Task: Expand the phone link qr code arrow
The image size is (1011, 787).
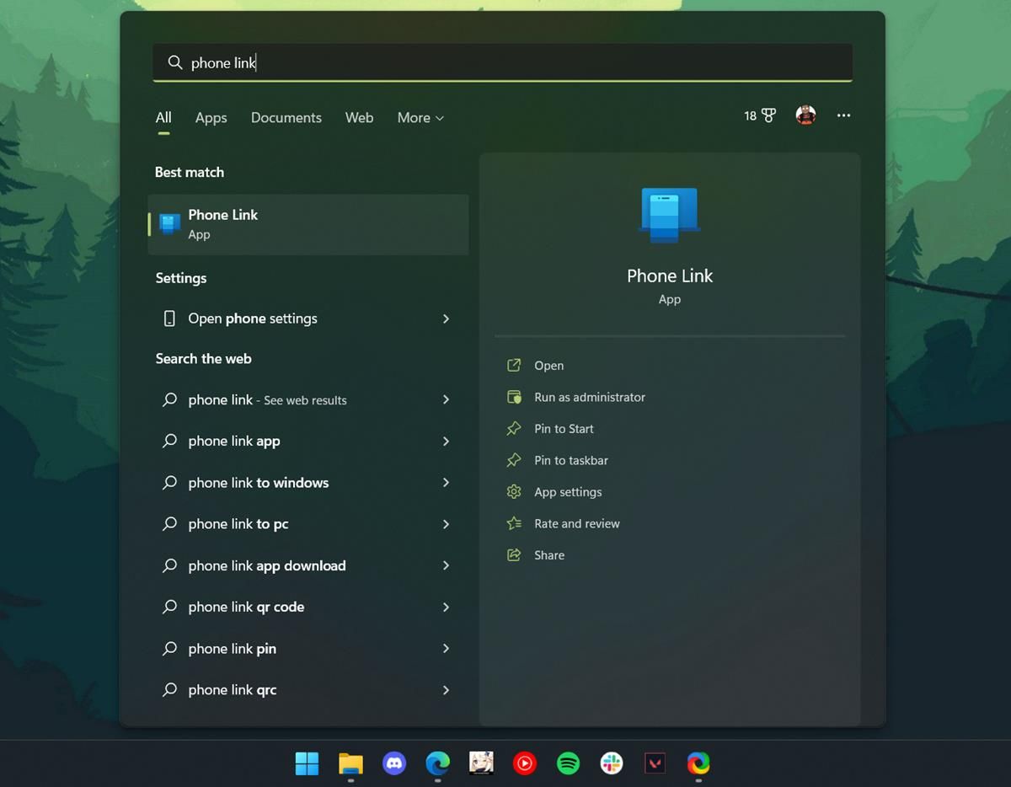Action: tap(446, 607)
